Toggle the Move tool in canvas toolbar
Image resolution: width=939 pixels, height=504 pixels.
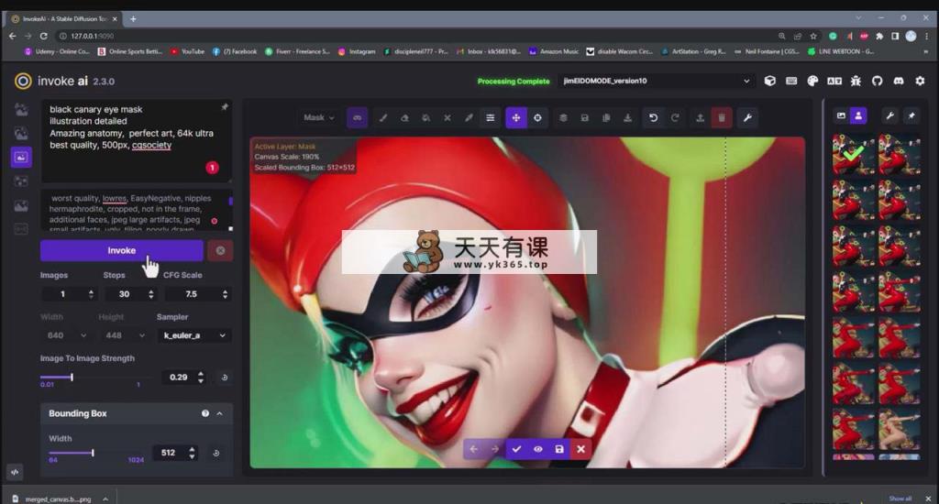click(x=516, y=118)
